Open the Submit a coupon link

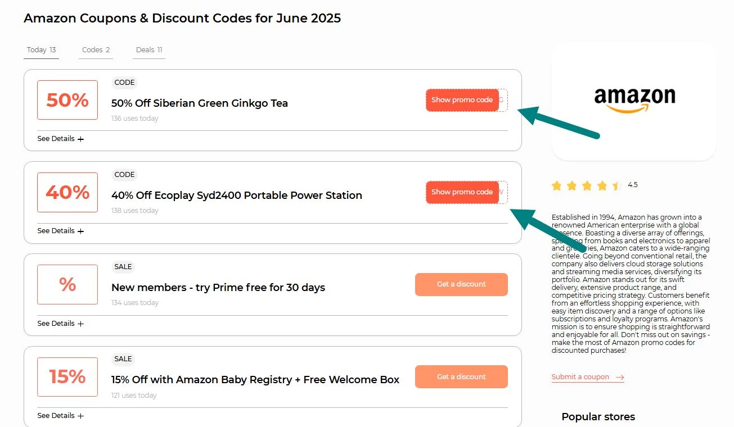[x=580, y=377]
